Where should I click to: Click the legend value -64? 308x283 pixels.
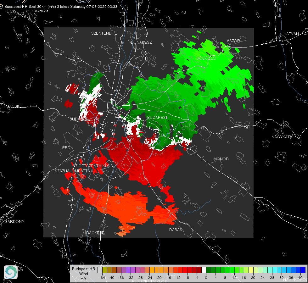coord(102,278)
